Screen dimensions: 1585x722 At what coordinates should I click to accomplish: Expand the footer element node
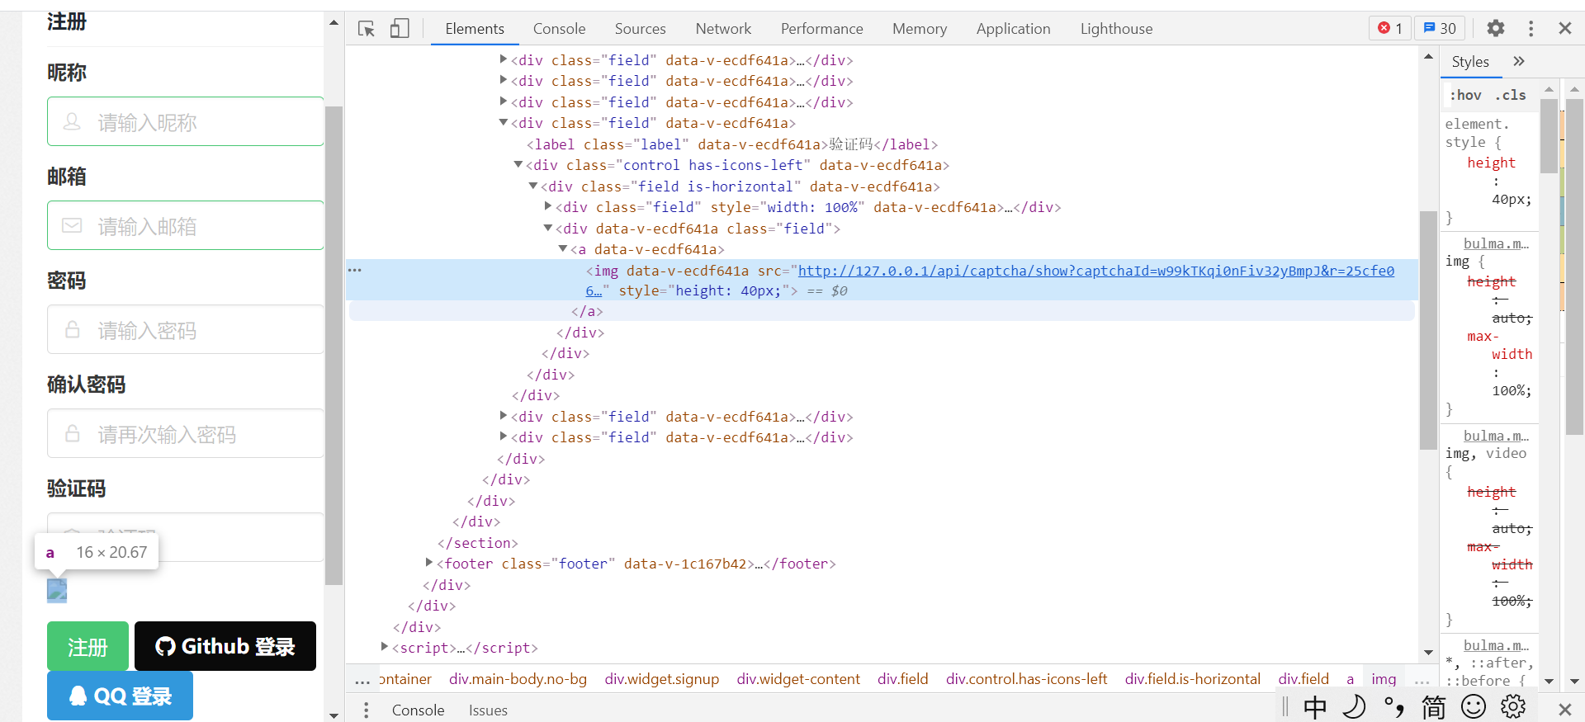tap(429, 563)
